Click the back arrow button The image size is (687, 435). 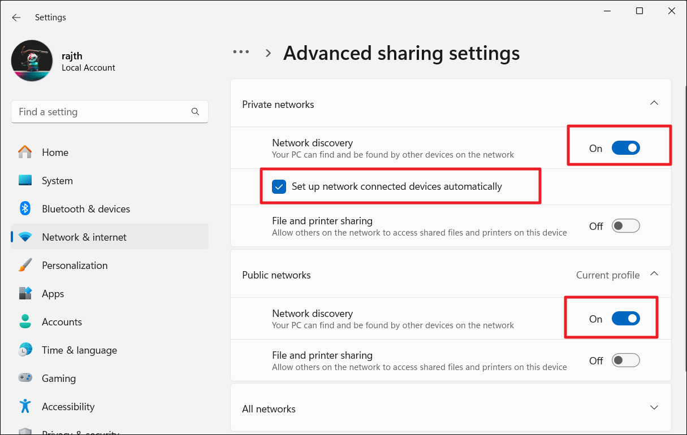tap(16, 18)
